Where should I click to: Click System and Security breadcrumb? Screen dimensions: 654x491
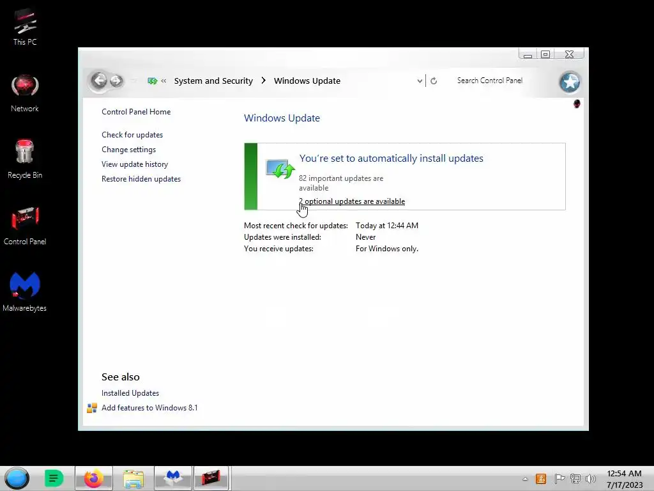213,81
